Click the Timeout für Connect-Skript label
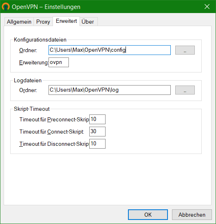 52,132
